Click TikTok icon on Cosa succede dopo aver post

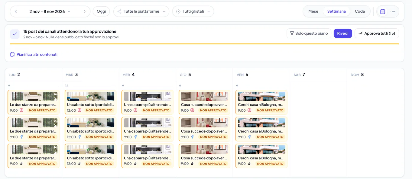[x=192, y=164]
